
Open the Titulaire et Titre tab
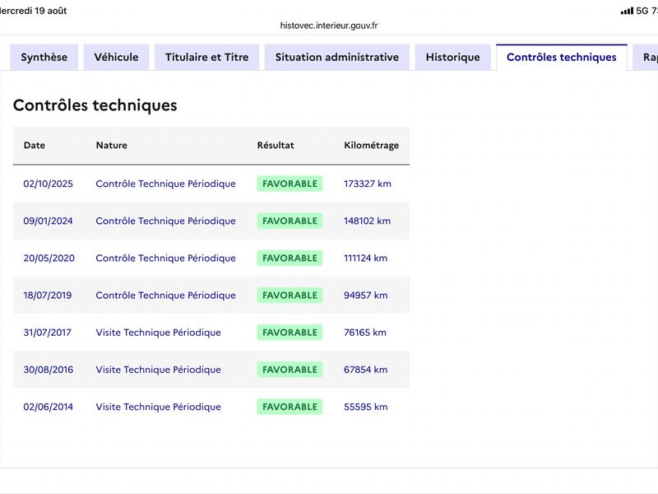click(207, 57)
